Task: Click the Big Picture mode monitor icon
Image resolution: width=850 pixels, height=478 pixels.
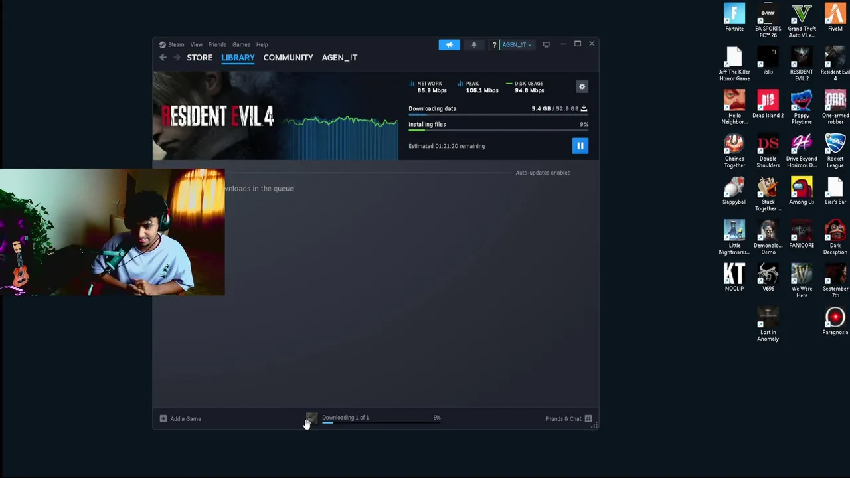Action: [546, 44]
